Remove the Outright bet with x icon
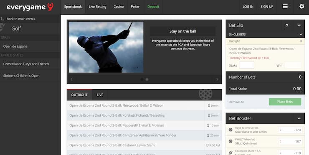Viewport: 309px width, 155px height. click(301, 41)
